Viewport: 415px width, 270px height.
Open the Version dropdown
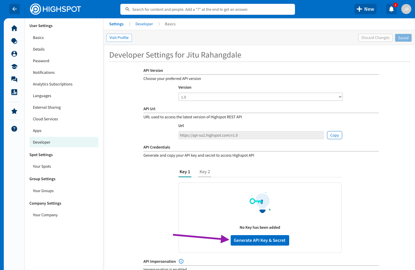[x=260, y=97]
